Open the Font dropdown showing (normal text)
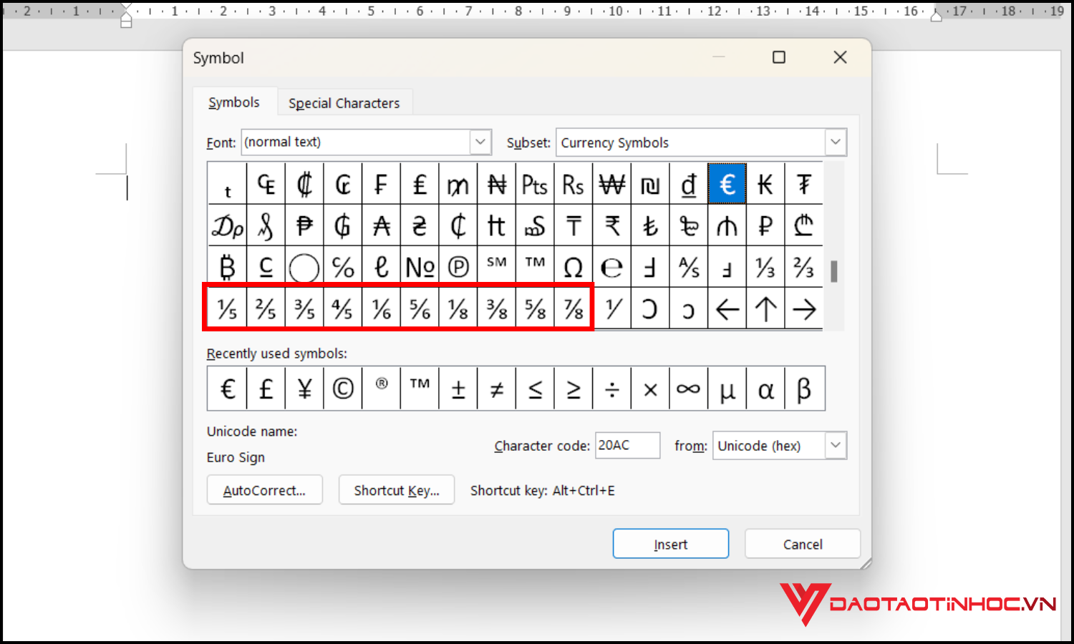 [480, 142]
